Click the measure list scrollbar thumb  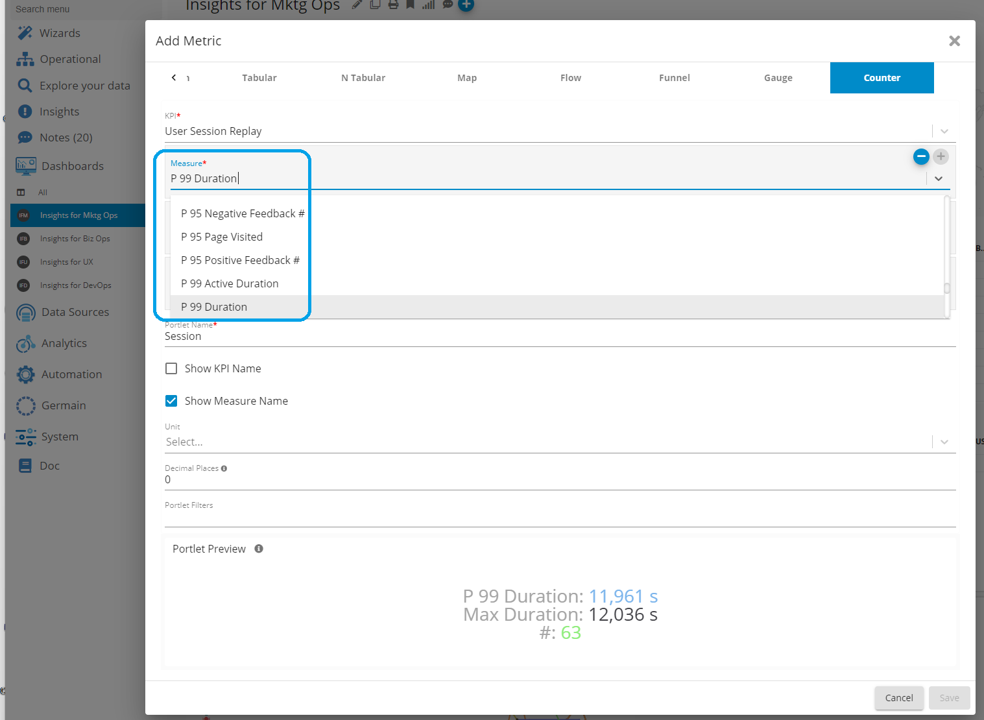(947, 288)
